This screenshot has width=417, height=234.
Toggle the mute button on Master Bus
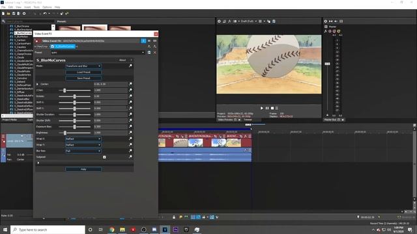click(334, 31)
